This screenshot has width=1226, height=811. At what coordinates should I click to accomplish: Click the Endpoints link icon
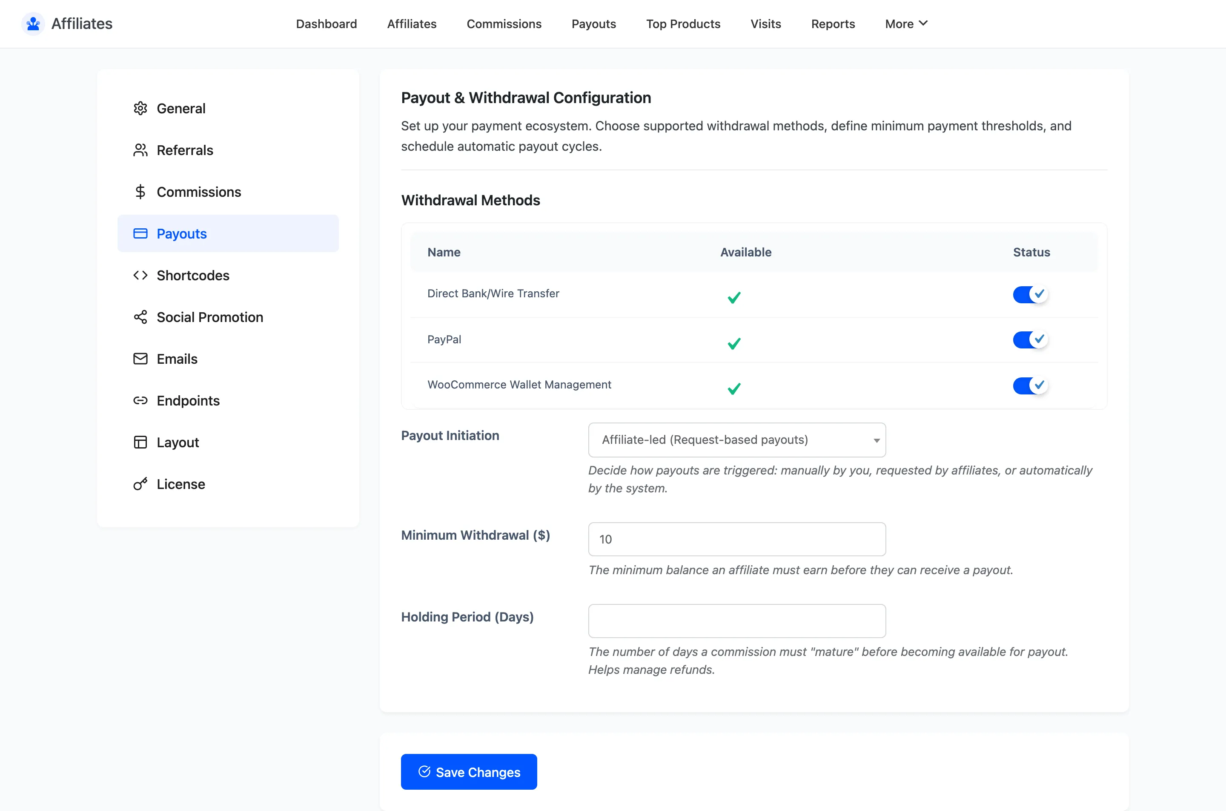(x=140, y=400)
